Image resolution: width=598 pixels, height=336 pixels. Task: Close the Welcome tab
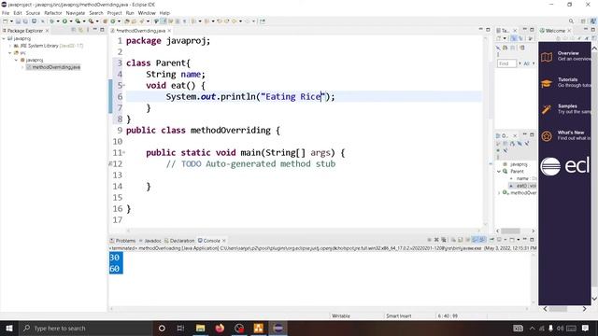pyautogui.click(x=569, y=31)
